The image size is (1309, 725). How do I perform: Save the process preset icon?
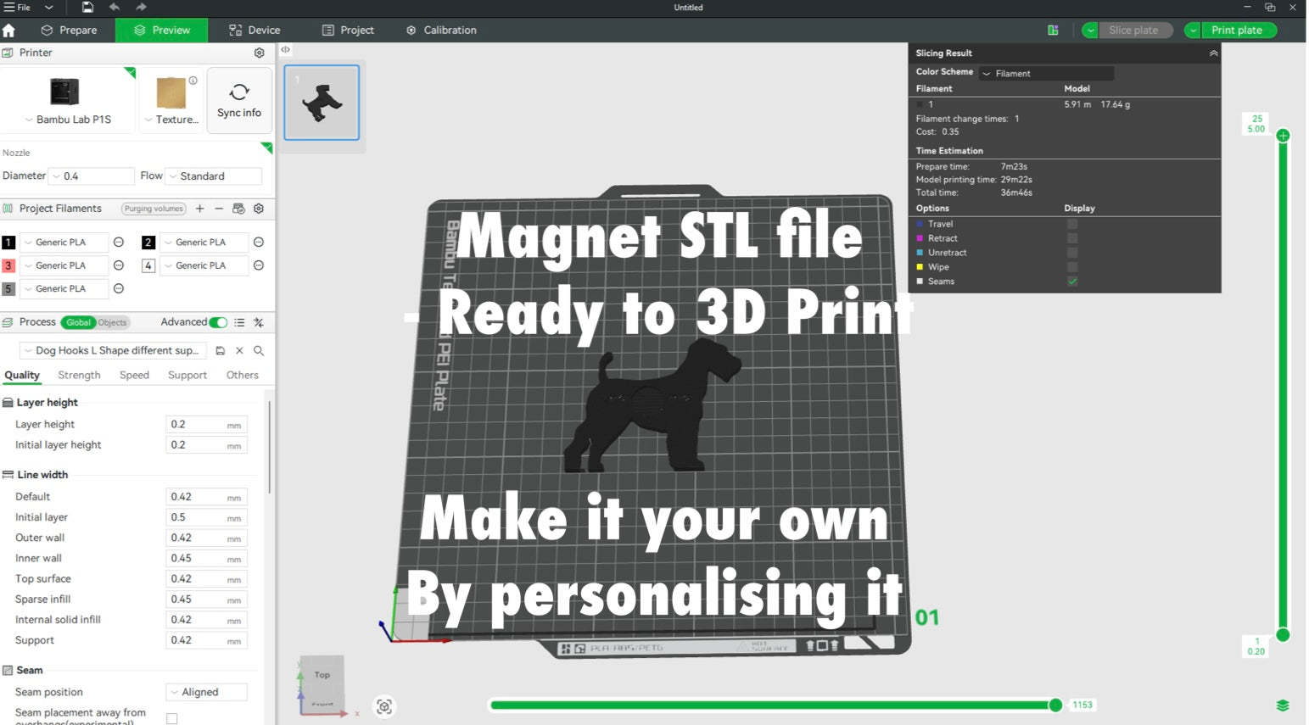[x=221, y=351]
